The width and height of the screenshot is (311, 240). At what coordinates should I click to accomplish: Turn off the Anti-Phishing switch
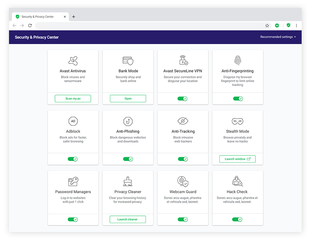click(128, 159)
